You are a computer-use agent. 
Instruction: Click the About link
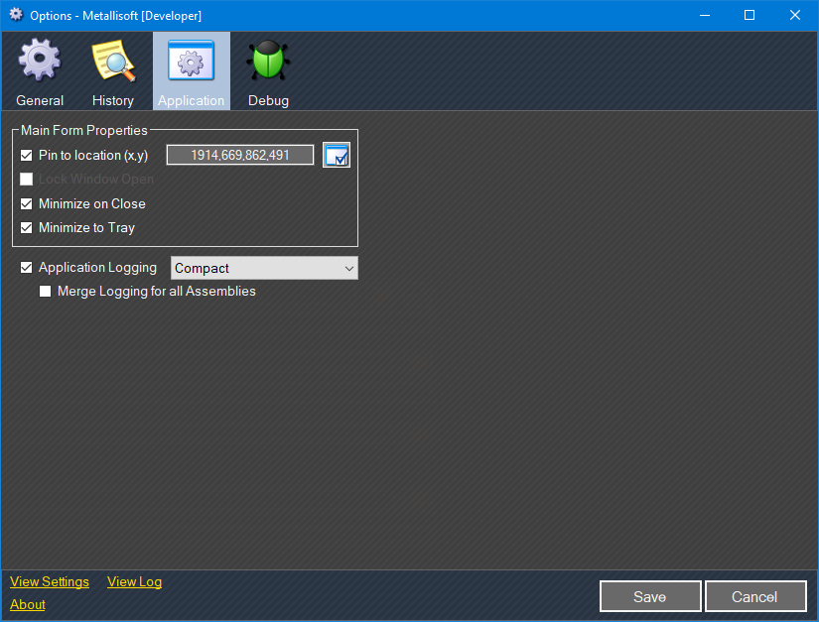point(28,605)
